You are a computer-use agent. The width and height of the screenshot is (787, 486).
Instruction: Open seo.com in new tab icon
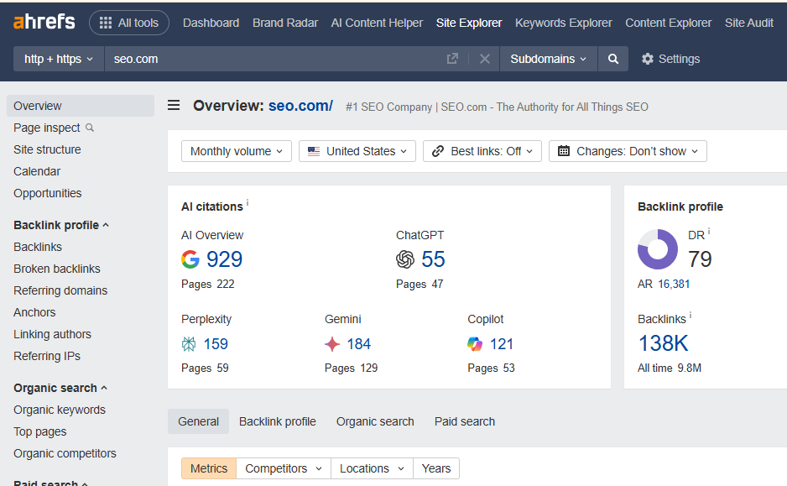point(452,59)
